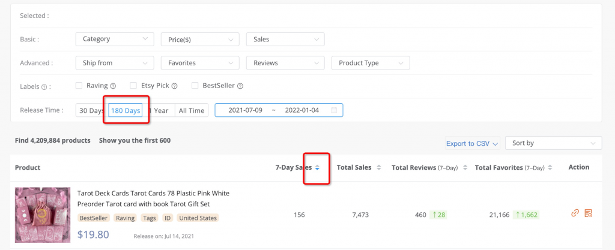The width and height of the screenshot is (615, 250).
Task: Sort by Total Sales column arrows
Action: 378,168
